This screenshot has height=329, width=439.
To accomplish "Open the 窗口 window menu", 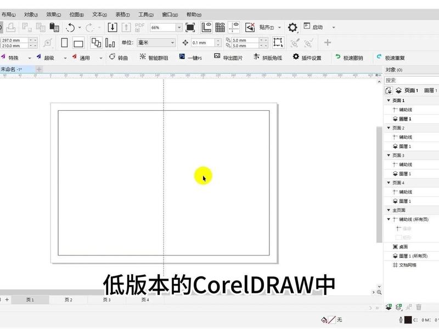I will click(x=170, y=15).
